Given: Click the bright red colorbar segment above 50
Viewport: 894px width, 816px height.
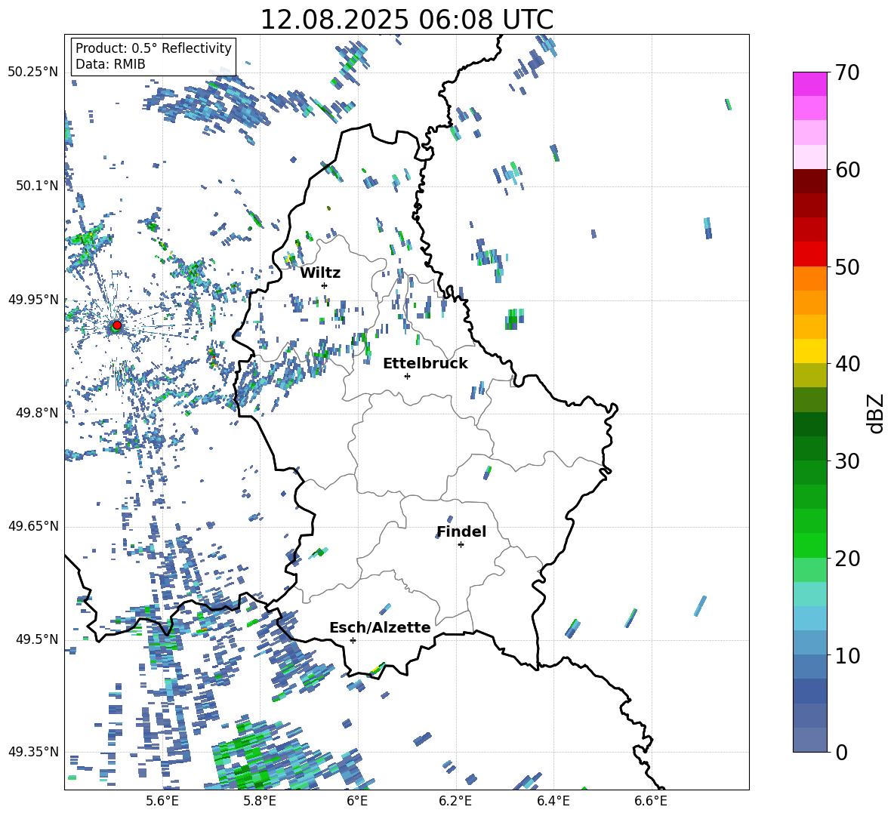Looking at the screenshot, I should [809, 254].
